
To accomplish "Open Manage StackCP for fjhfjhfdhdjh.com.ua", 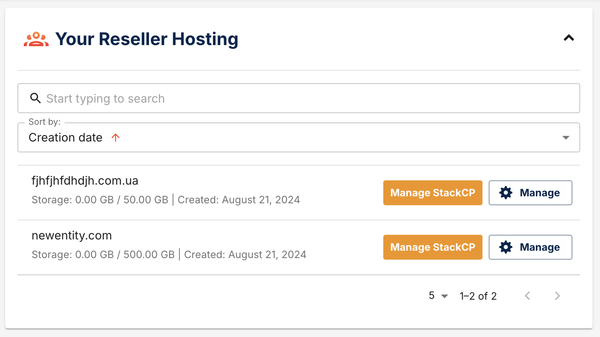I will pyautogui.click(x=433, y=193).
